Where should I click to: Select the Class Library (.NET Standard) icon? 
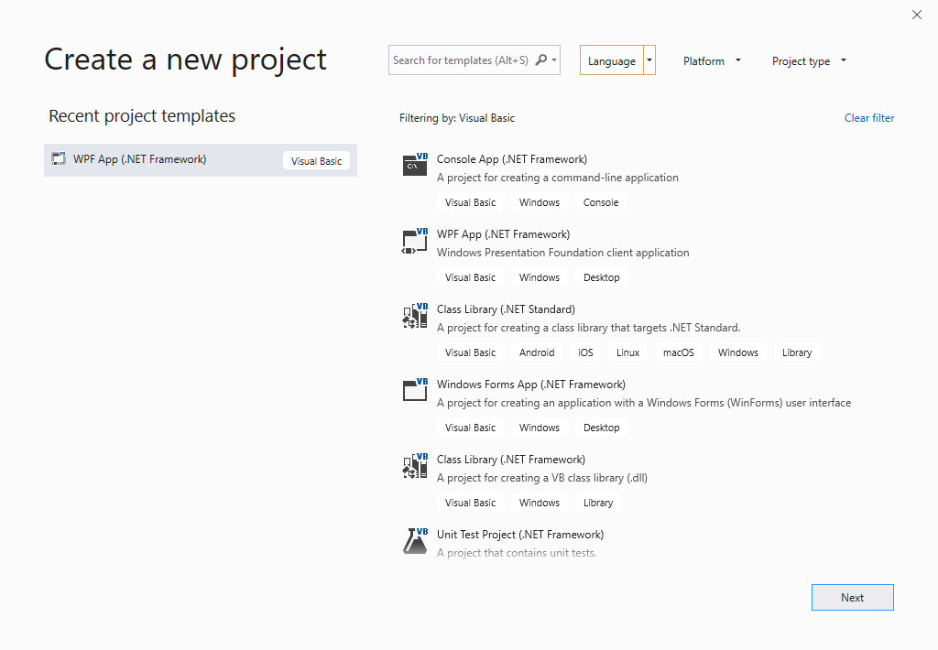point(414,316)
